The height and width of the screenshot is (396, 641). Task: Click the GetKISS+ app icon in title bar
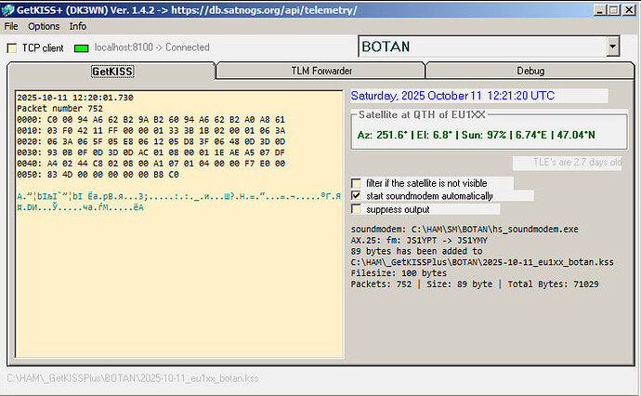coord(9,9)
